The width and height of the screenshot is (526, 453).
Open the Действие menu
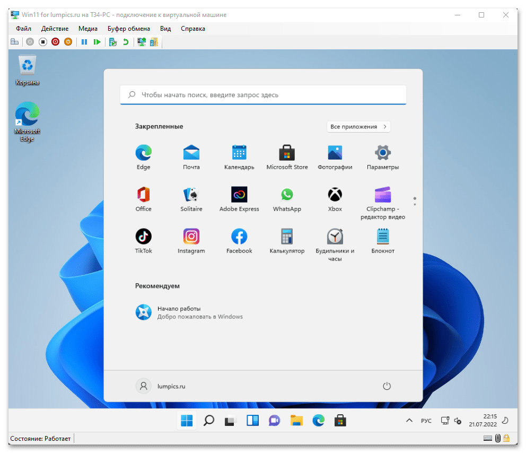pos(55,29)
